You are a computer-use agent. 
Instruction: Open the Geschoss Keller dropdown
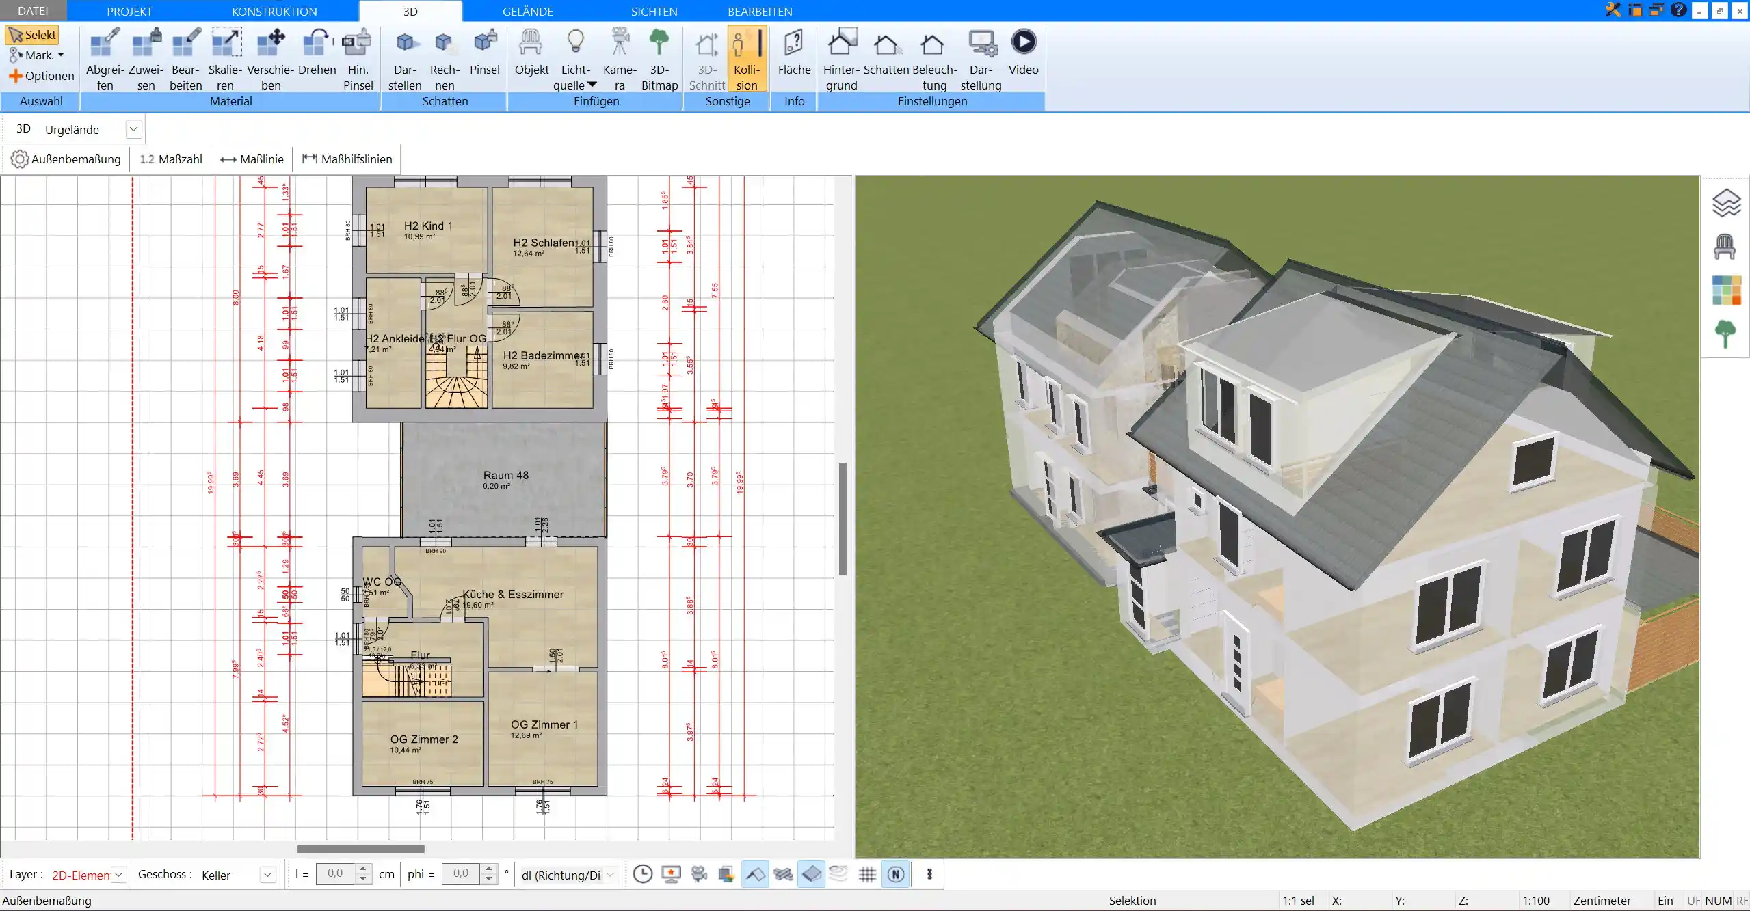pyautogui.click(x=267, y=874)
